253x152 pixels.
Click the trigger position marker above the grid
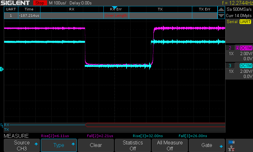coord(114,8)
